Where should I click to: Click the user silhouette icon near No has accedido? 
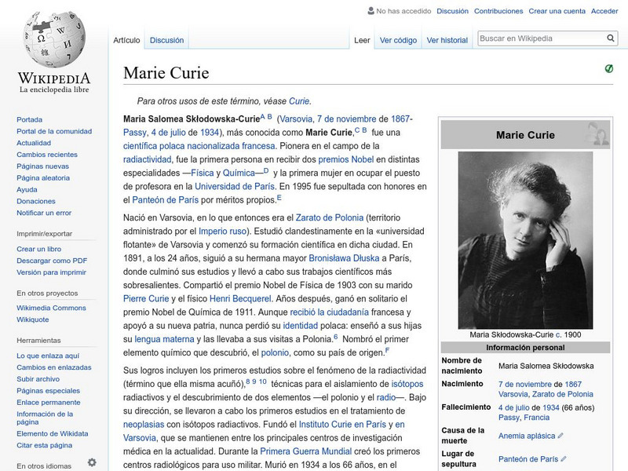pyautogui.click(x=367, y=11)
